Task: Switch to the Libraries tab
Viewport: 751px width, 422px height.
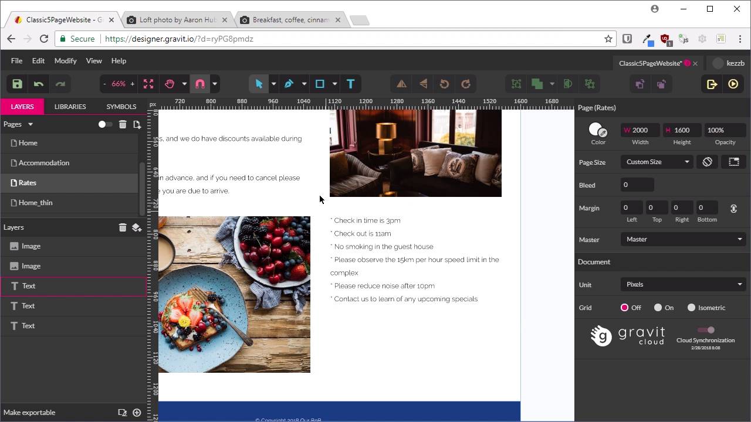Action: [70, 107]
